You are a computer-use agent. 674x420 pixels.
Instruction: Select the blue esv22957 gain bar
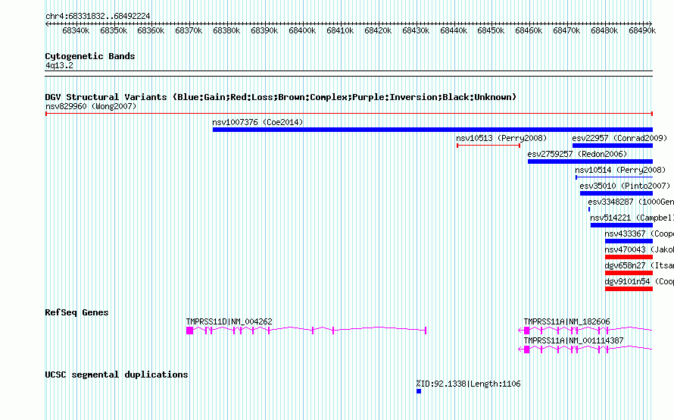(x=613, y=146)
